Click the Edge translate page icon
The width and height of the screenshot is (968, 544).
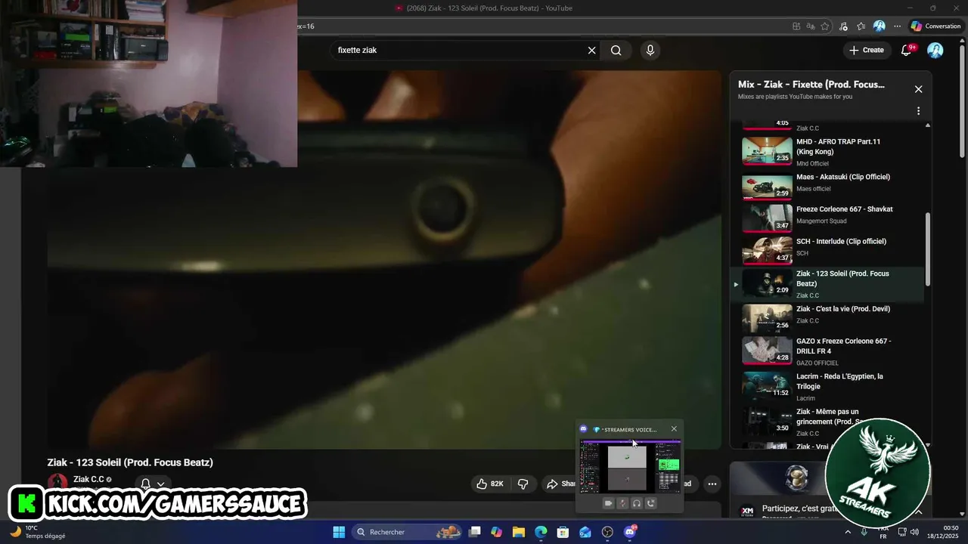coord(811,26)
